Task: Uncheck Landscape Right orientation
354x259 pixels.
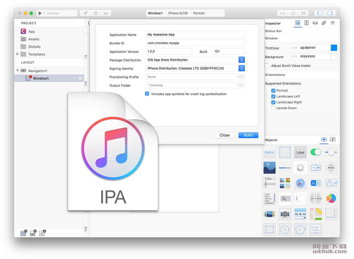Action: (x=273, y=102)
